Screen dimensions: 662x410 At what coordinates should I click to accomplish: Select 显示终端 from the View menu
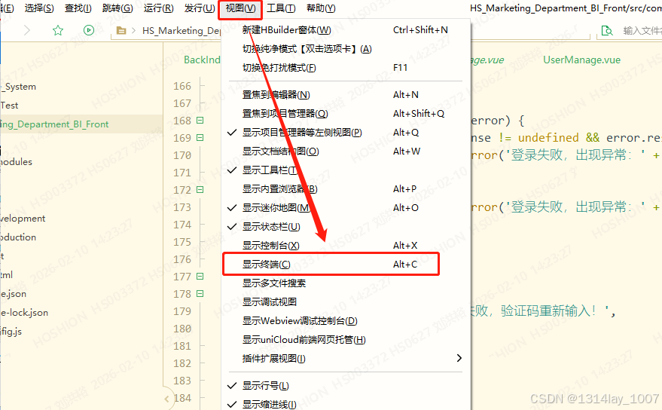pos(265,265)
